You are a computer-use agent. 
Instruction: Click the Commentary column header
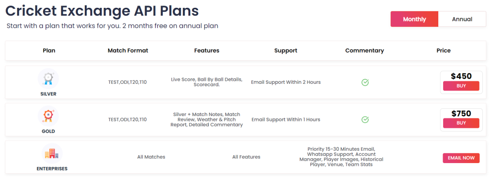click(365, 50)
